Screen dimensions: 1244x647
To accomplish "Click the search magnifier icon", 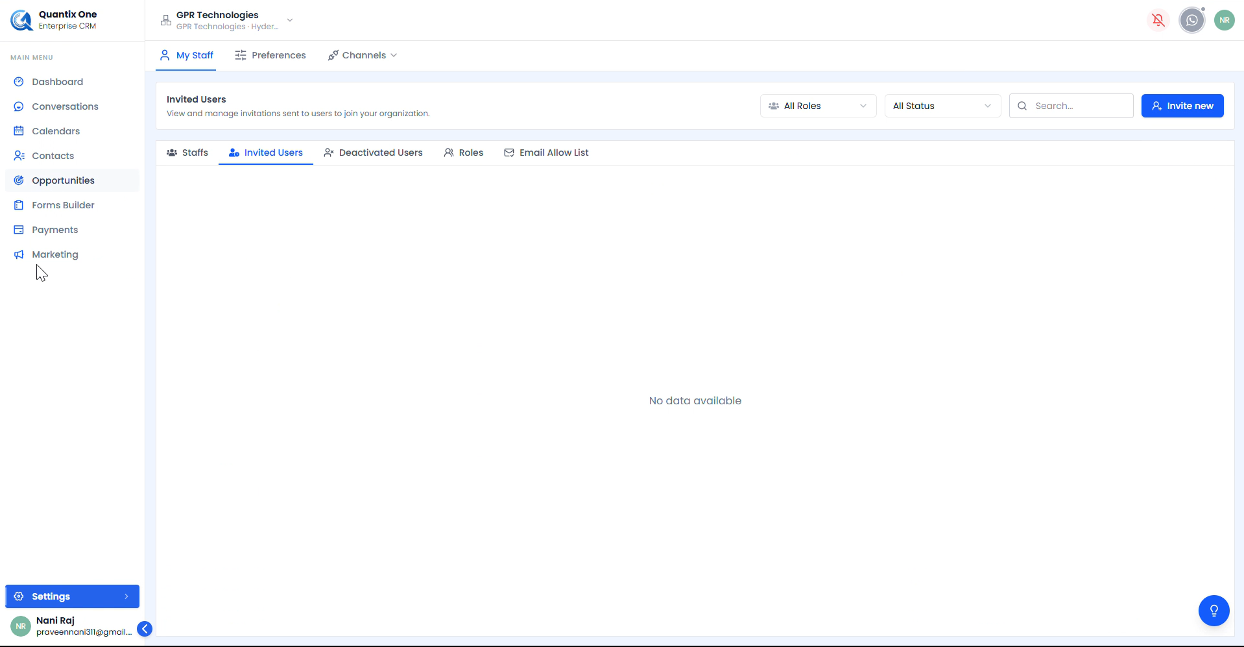I will [1022, 106].
